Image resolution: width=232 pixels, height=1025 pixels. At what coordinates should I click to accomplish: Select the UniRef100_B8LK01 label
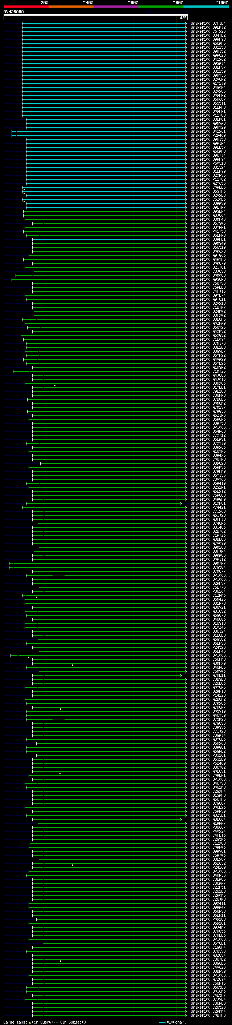coord(208,119)
